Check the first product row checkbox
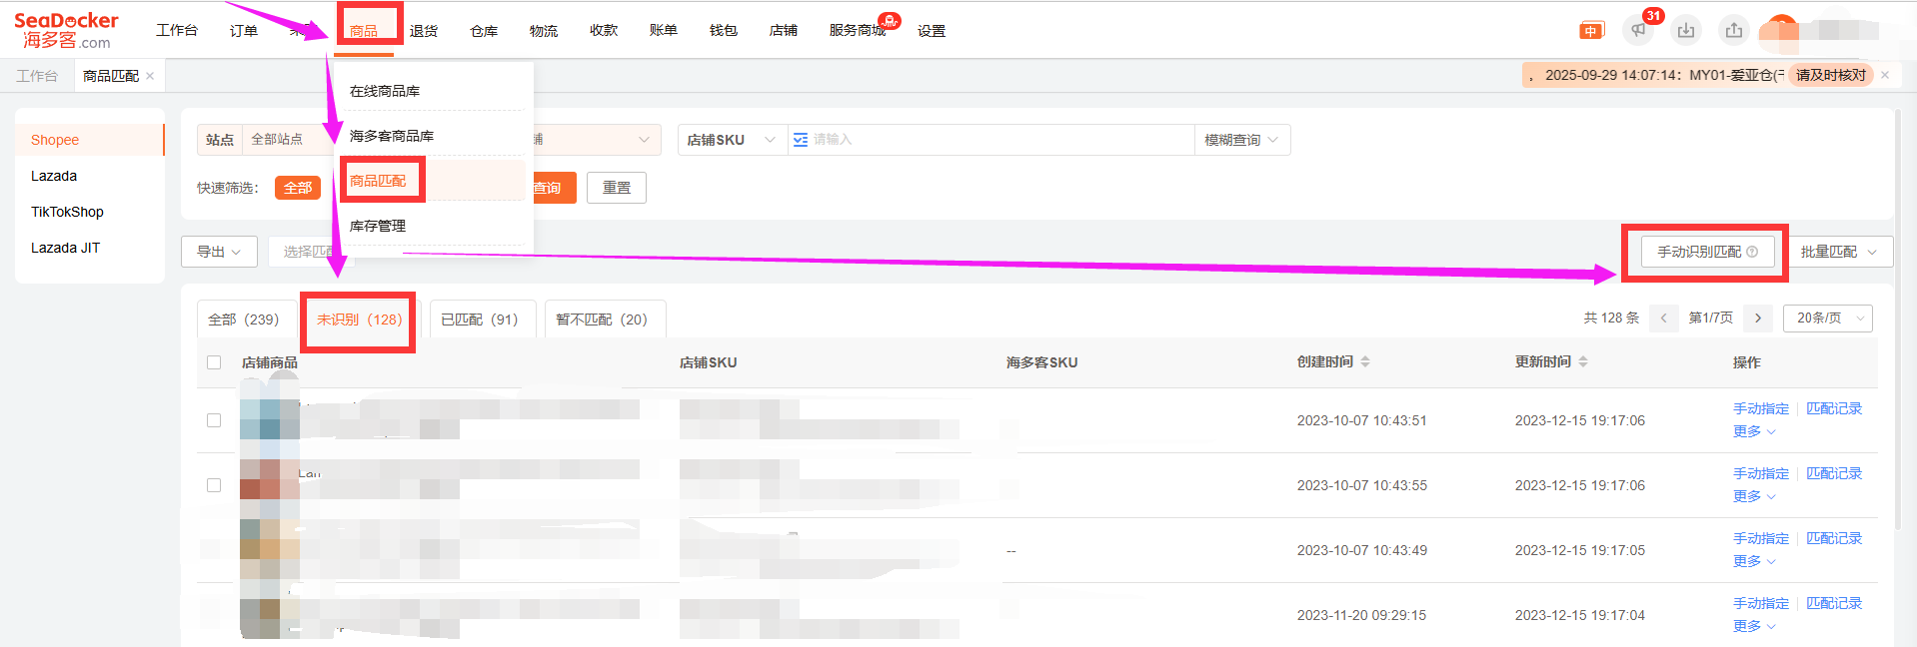The image size is (1917, 647). tap(214, 420)
